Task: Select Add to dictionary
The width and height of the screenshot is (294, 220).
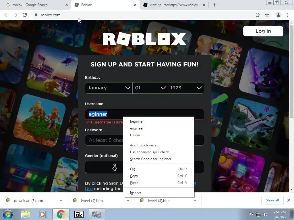Action: pos(158,145)
